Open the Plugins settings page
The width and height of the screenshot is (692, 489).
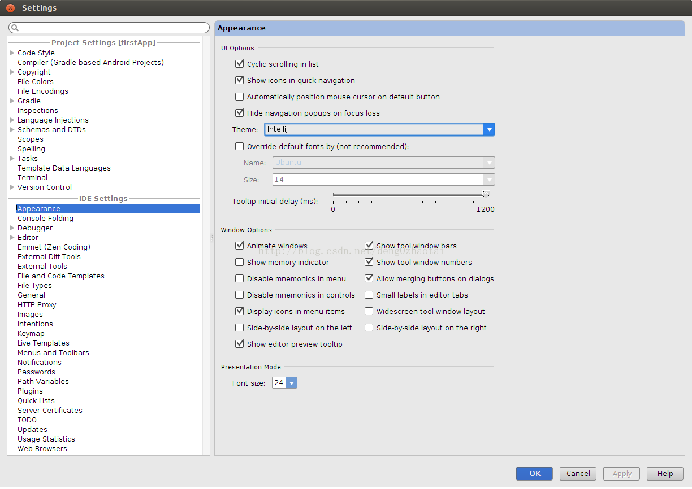(30, 391)
